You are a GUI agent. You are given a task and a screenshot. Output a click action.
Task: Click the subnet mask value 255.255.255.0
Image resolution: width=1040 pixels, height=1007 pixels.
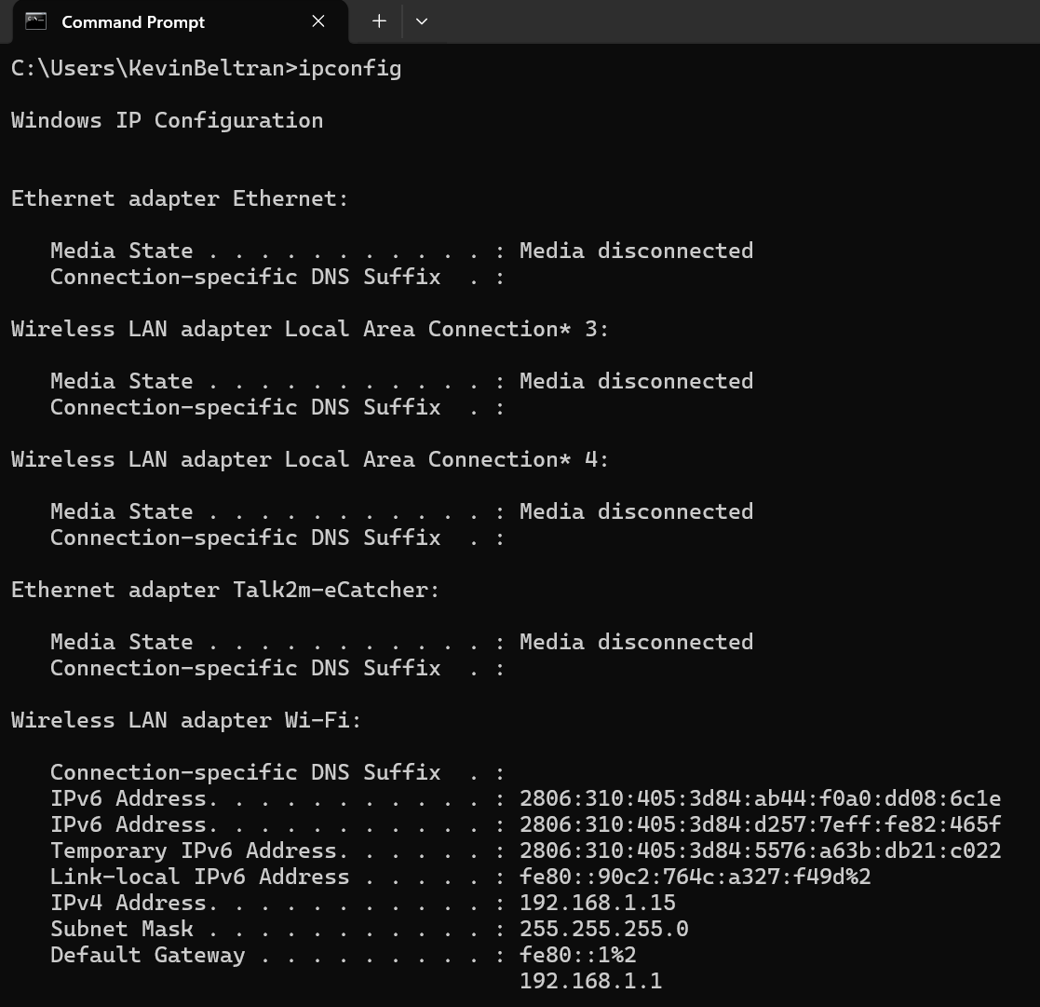[603, 929]
